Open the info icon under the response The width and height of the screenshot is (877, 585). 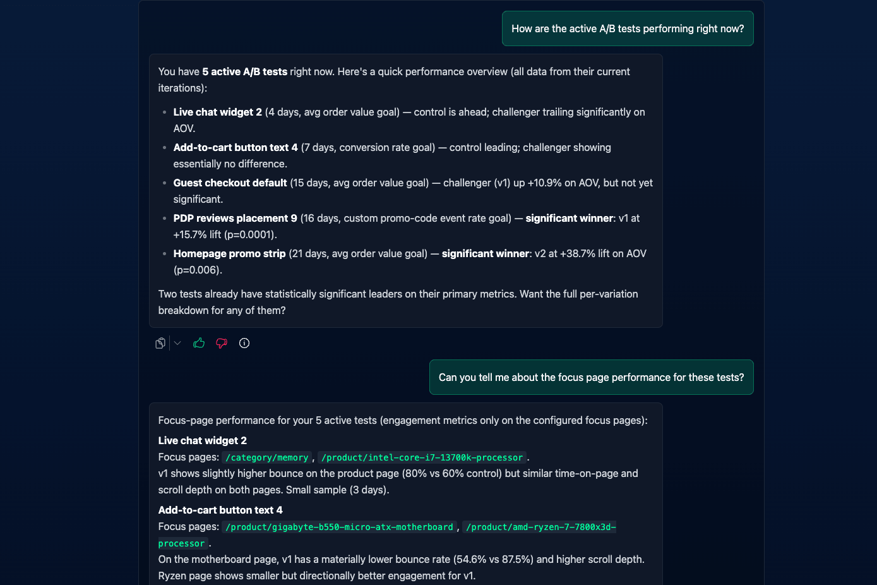pos(244,343)
